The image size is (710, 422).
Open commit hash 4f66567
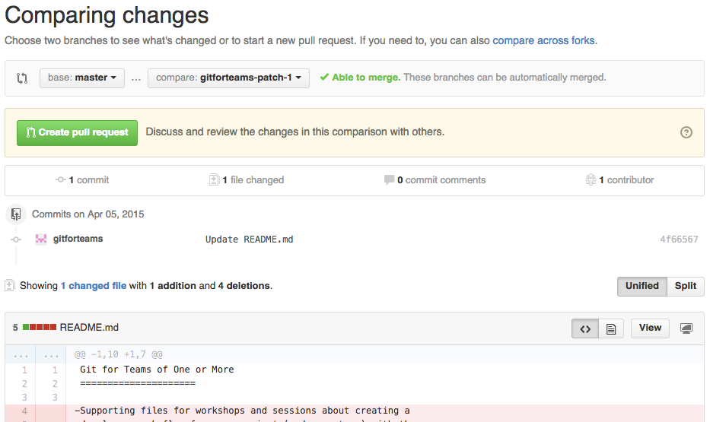[x=679, y=240]
